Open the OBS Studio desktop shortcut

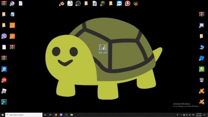(x=78, y=4)
